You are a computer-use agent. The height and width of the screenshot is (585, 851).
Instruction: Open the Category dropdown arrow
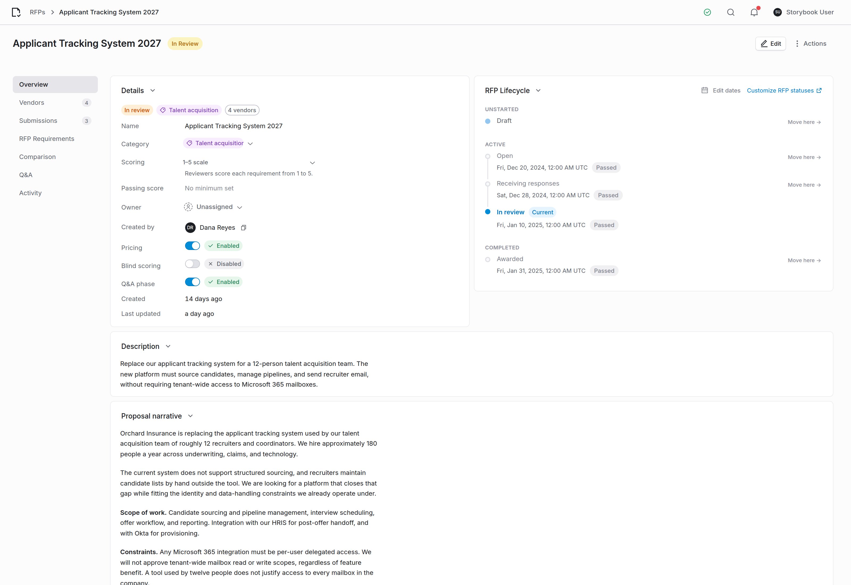point(250,144)
